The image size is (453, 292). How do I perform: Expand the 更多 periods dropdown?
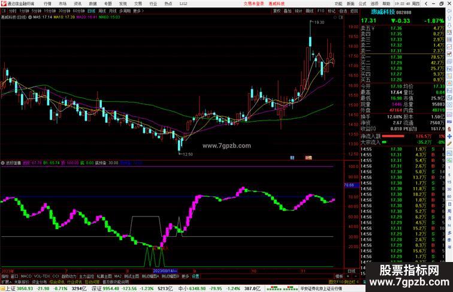[138, 11]
